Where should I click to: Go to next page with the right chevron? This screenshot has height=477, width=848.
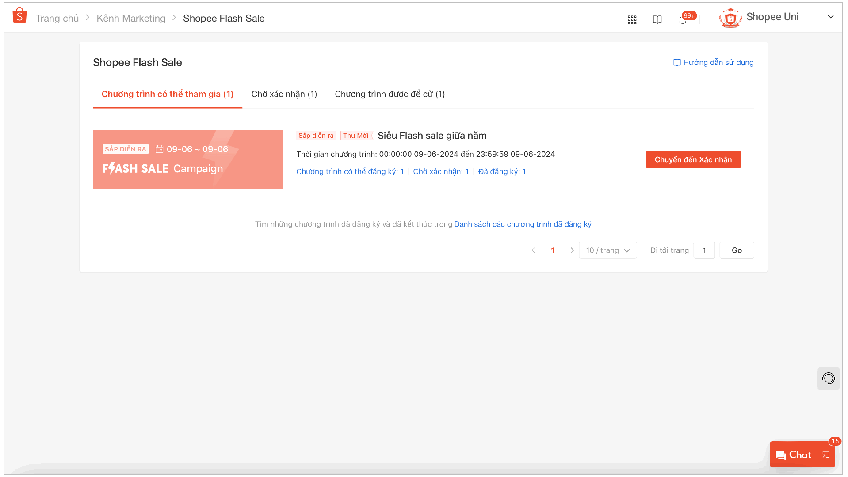pyautogui.click(x=572, y=250)
